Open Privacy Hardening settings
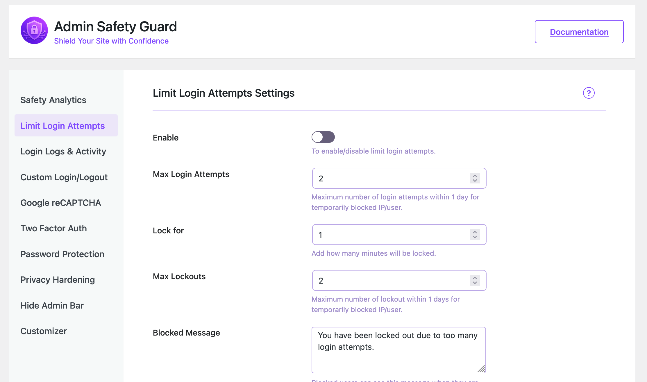The image size is (647, 382). point(58,280)
